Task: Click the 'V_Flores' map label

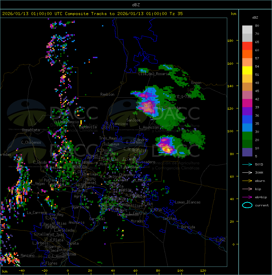Action: coord(49,264)
